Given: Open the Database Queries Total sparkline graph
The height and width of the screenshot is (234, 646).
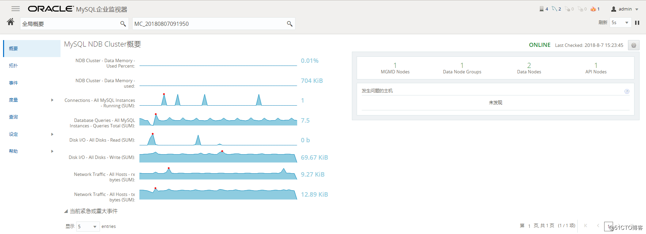Looking at the screenshot, I should (218, 120).
